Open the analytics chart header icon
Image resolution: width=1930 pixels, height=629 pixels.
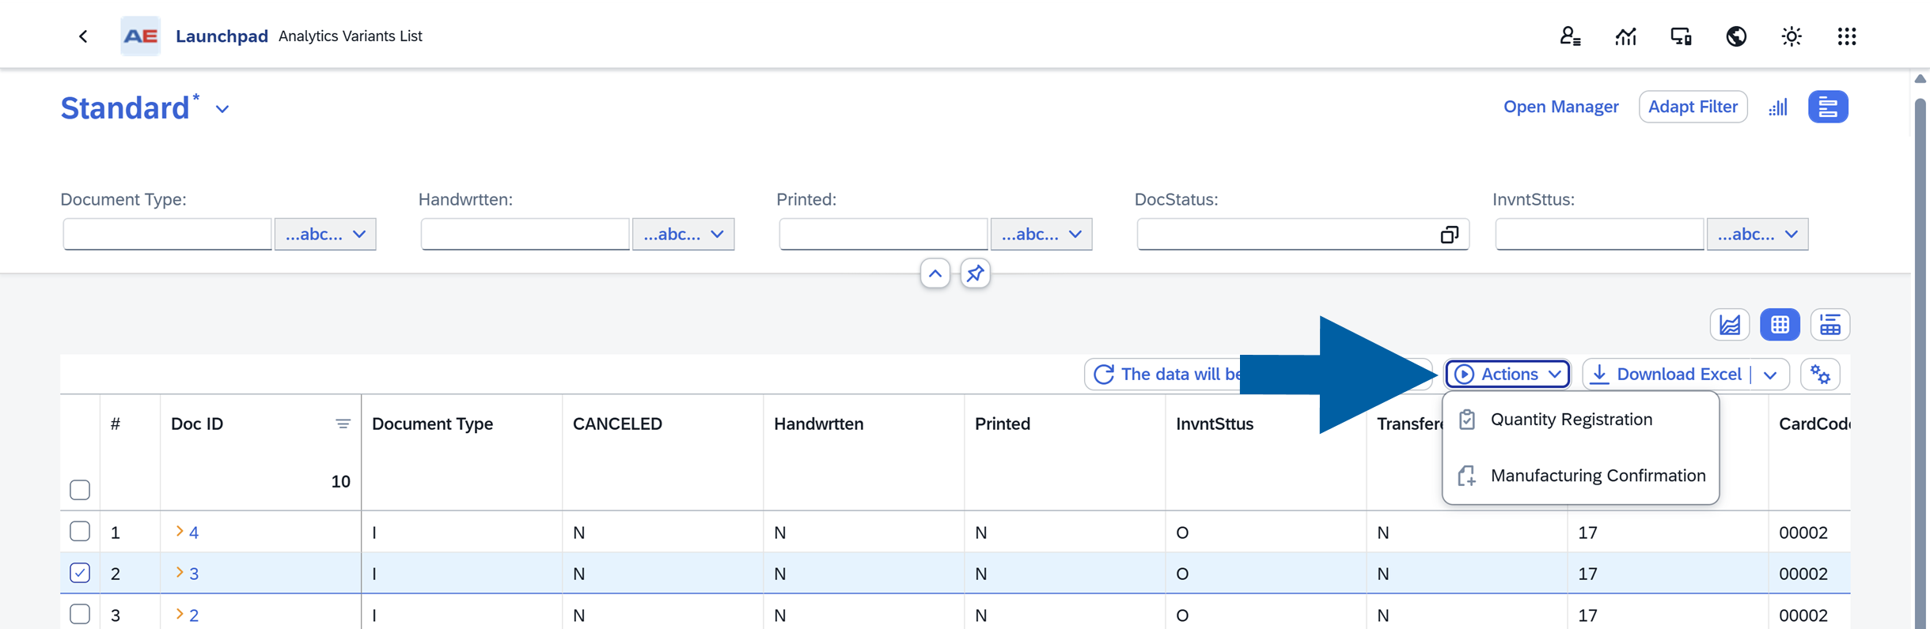click(1625, 36)
